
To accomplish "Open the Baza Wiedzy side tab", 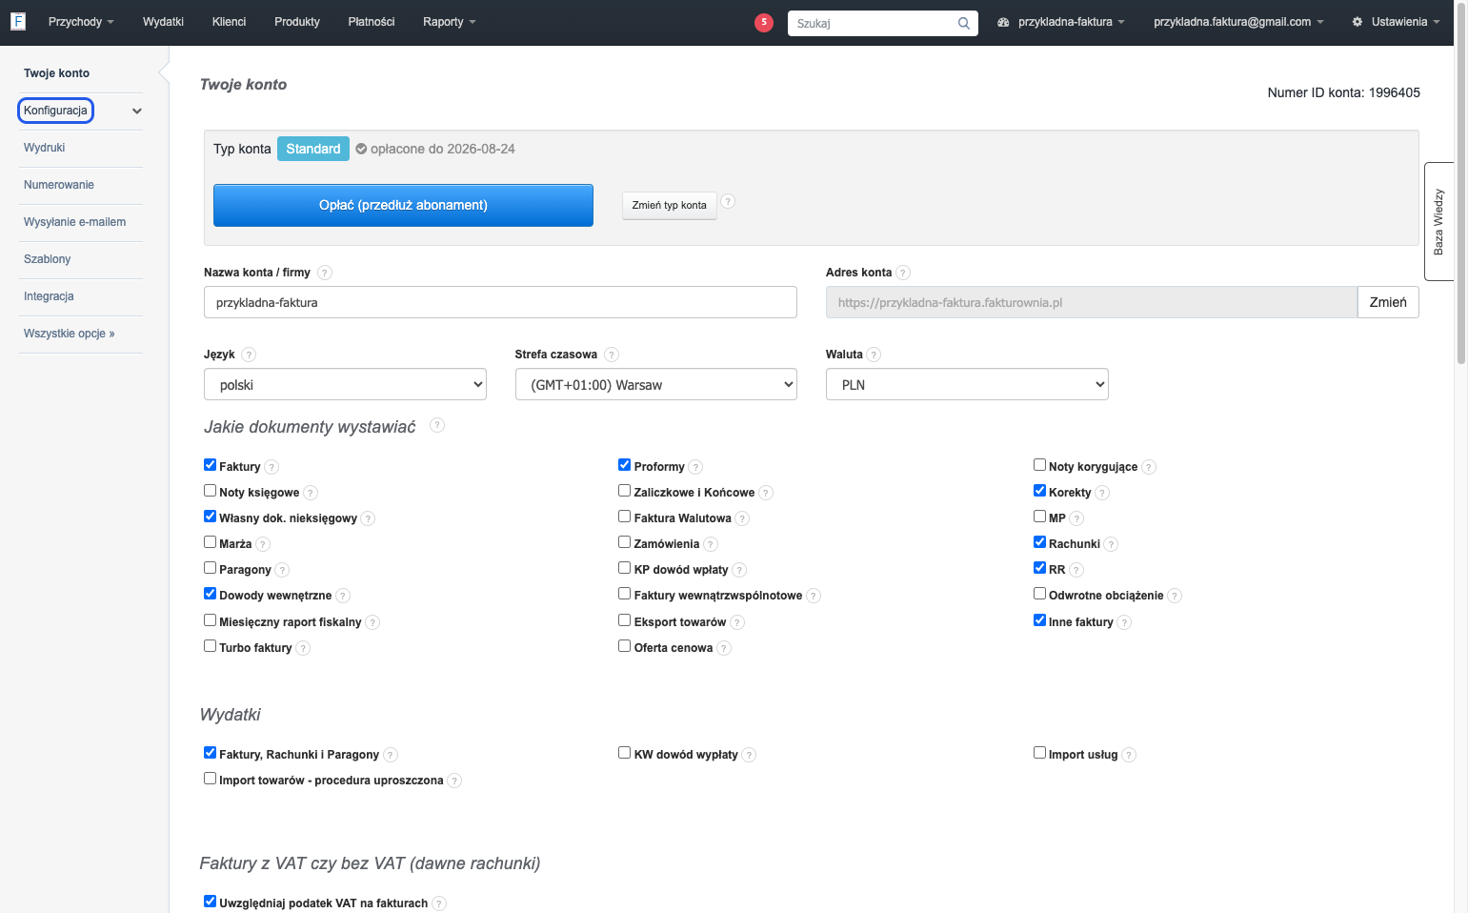I will tap(1438, 221).
